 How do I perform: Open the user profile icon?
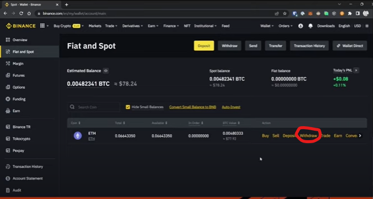[301, 26]
